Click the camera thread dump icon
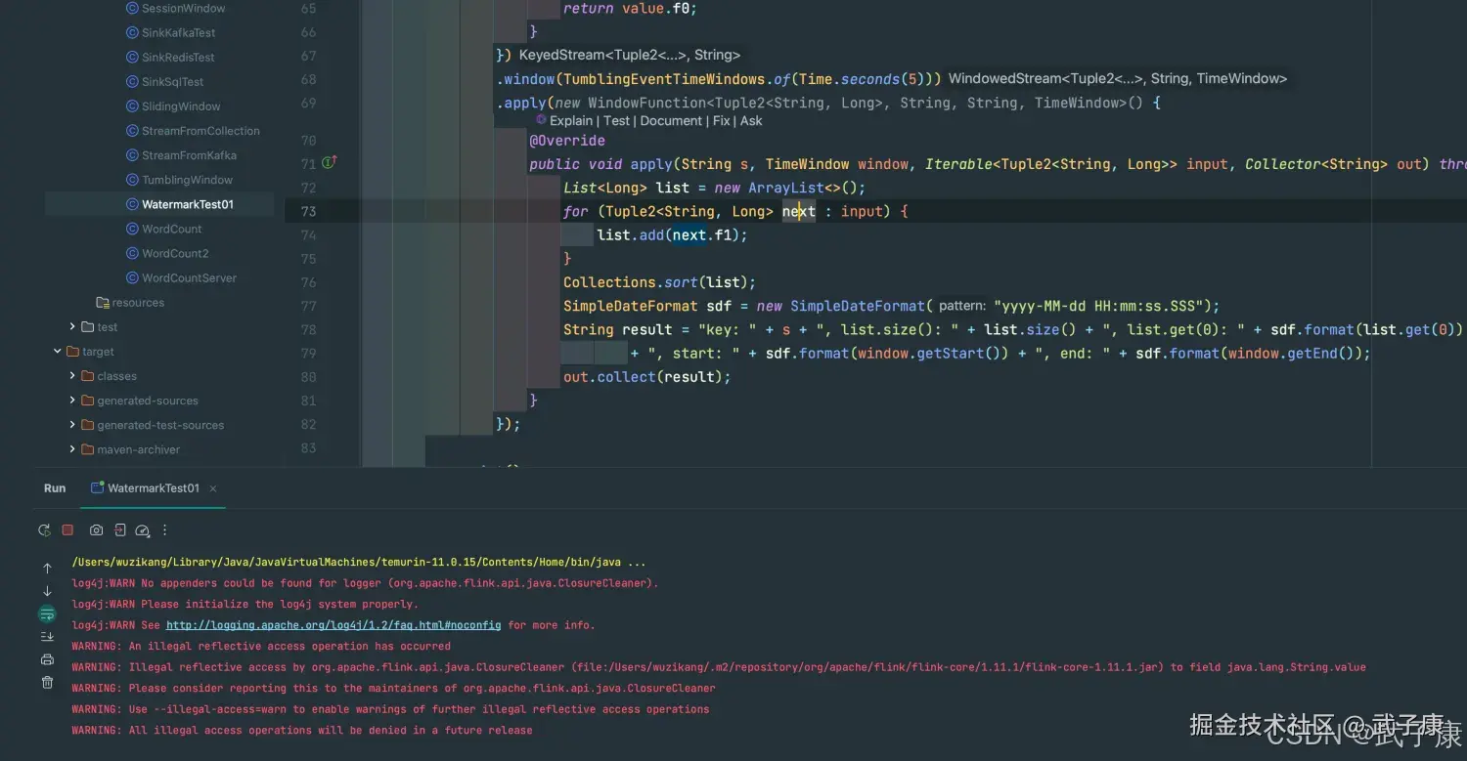1467x761 pixels. coord(96,530)
